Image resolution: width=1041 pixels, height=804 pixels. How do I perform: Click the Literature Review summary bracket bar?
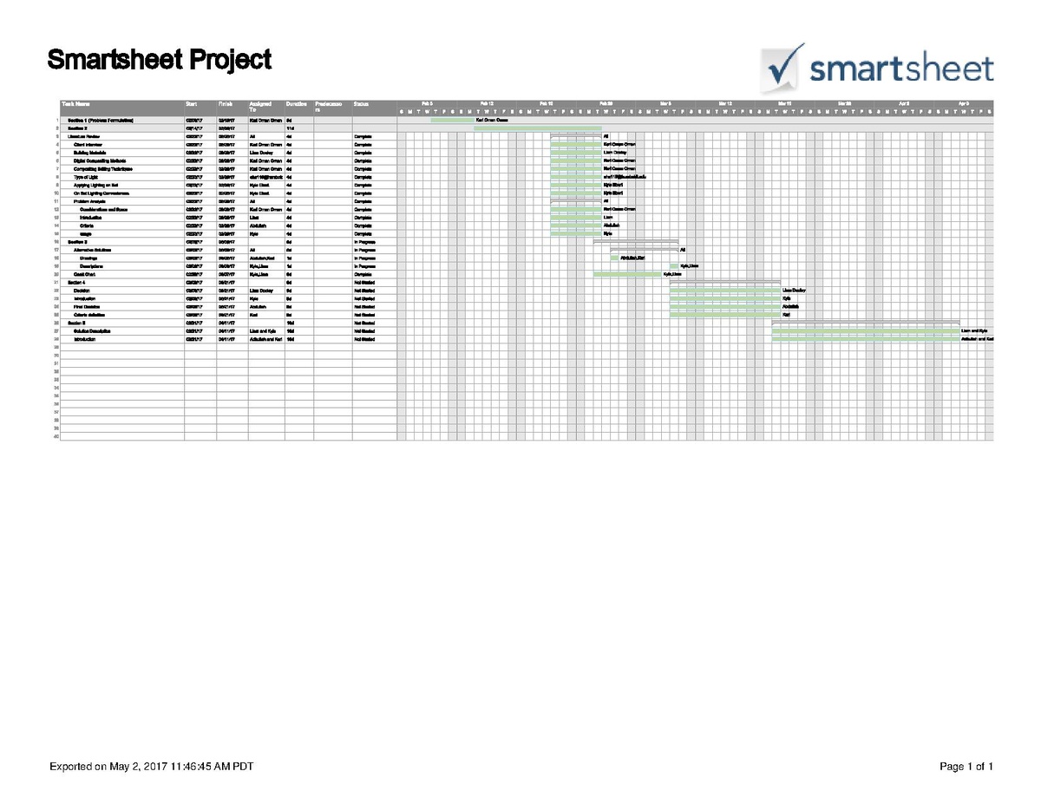click(576, 134)
